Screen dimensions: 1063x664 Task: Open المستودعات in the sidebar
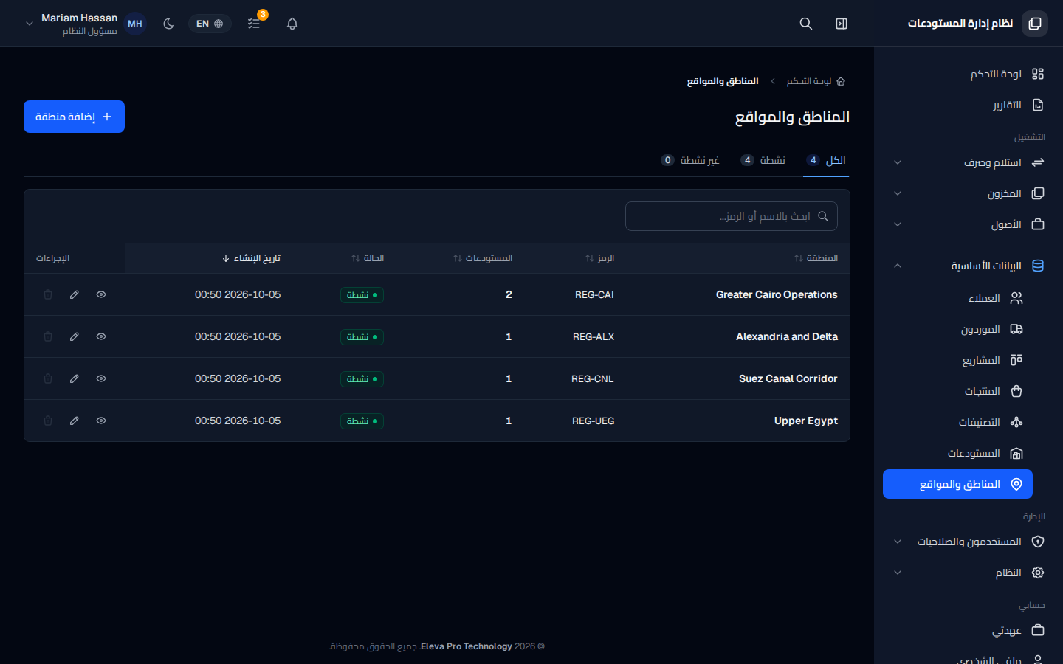tap(957, 453)
